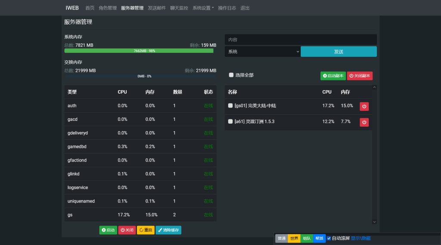Click the 关闭副本 stop instance button
This screenshot has height=245, width=441.
(360, 76)
